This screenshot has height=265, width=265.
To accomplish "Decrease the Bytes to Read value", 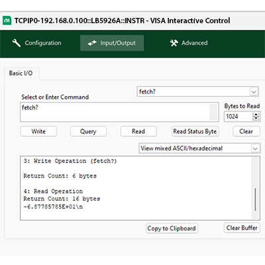I will click(x=256, y=119).
